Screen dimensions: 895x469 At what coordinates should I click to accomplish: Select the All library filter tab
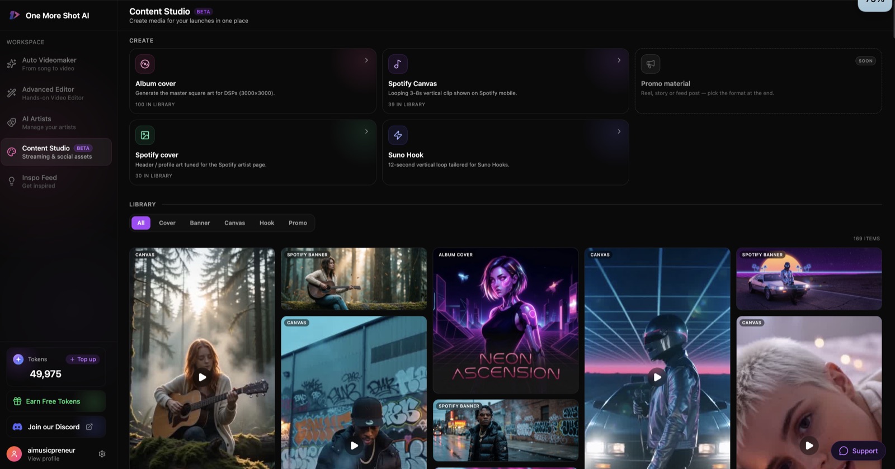(141, 223)
